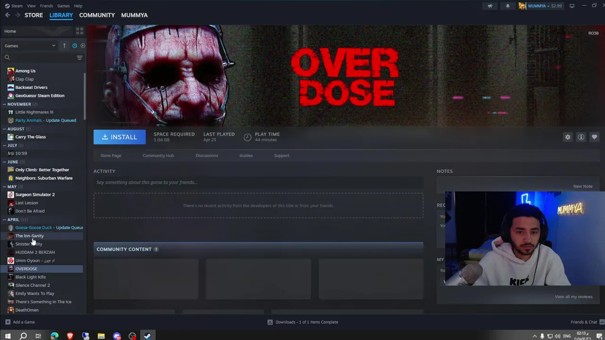The width and height of the screenshot is (605, 340).
Task: Open the game info icon
Action: (x=581, y=137)
